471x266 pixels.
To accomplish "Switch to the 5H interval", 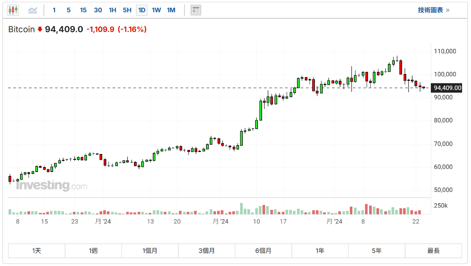I will pyautogui.click(x=127, y=10).
